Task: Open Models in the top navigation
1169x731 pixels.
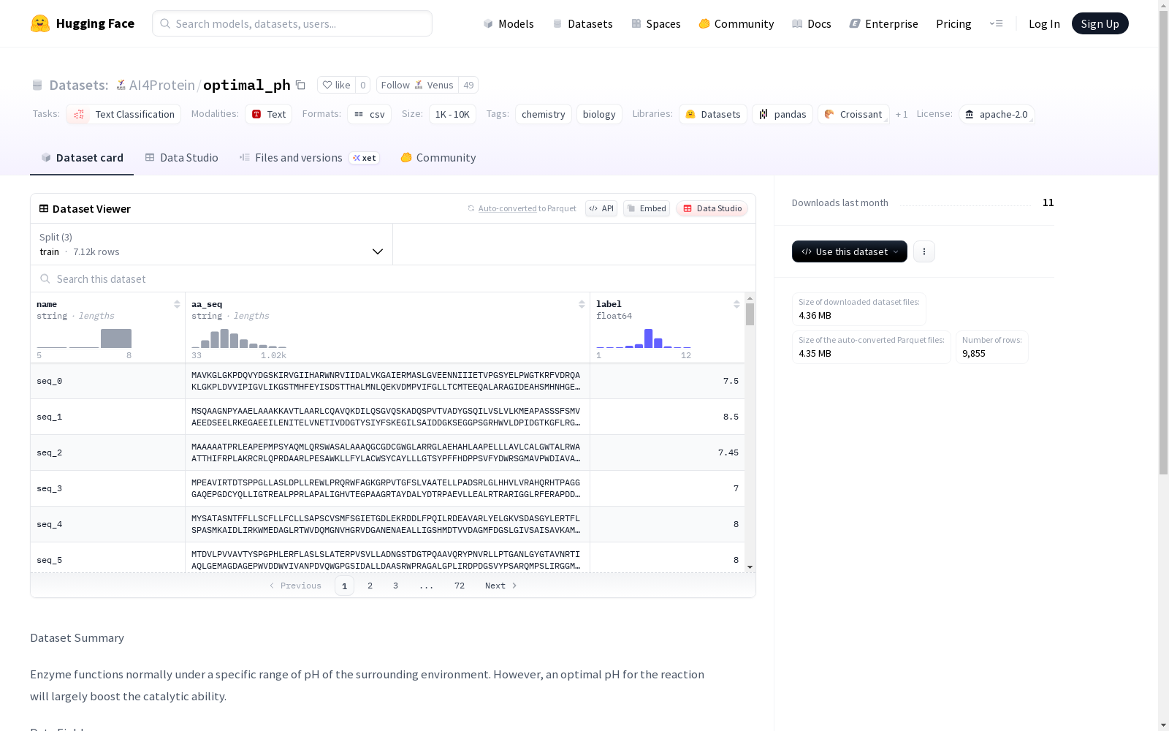Action: pos(509,23)
